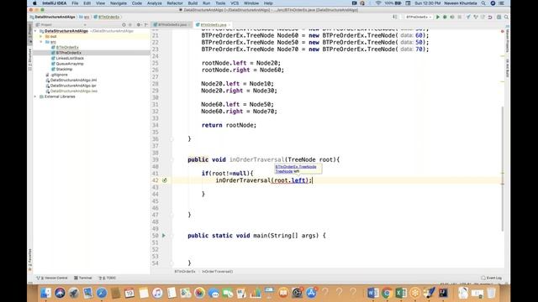This screenshot has height=302, width=538.
Task: Select BTInOrderEx in the project tree
Action: tap(67, 47)
